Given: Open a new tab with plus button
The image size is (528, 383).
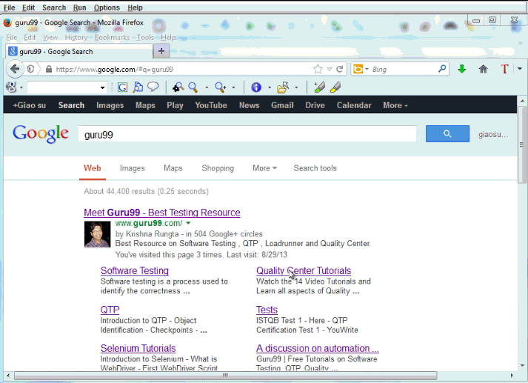Looking at the screenshot, I should pyautogui.click(x=161, y=51).
